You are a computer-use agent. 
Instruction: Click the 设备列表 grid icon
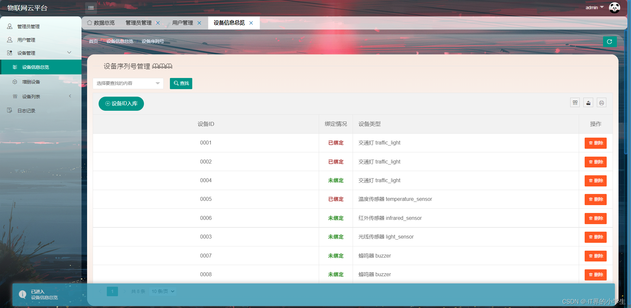[15, 96]
